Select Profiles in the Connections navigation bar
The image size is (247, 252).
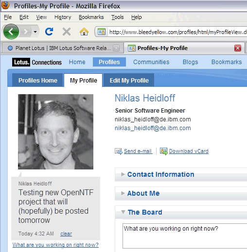coord(109,62)
